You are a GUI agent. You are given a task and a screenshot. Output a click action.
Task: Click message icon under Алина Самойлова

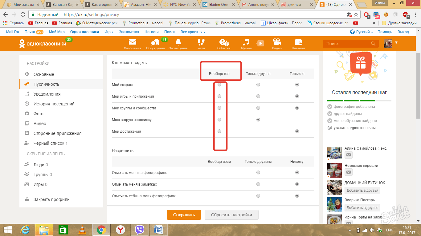(x=348, y=155)
